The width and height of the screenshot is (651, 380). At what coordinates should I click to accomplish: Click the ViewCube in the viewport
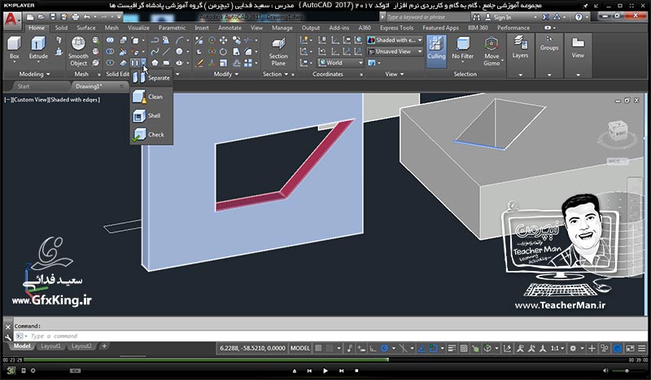click(x=618, y=131)
